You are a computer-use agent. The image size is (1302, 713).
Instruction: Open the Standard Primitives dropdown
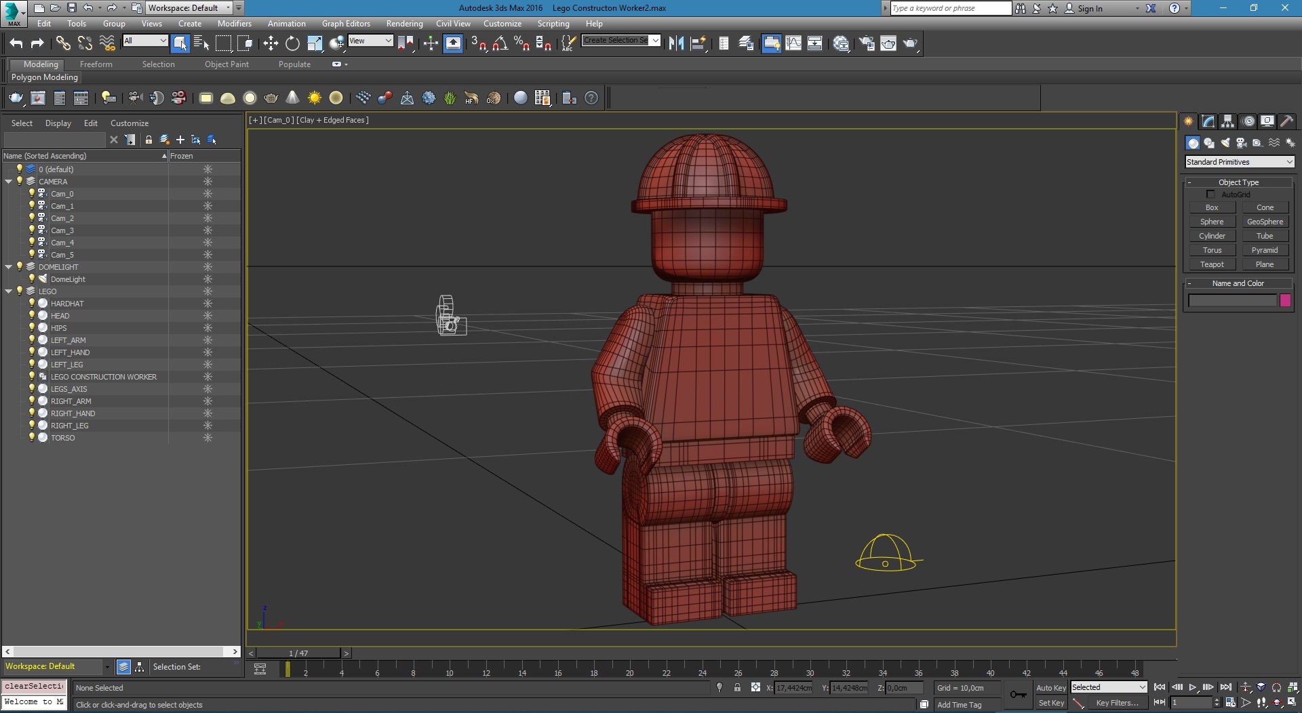[1240, 162]
